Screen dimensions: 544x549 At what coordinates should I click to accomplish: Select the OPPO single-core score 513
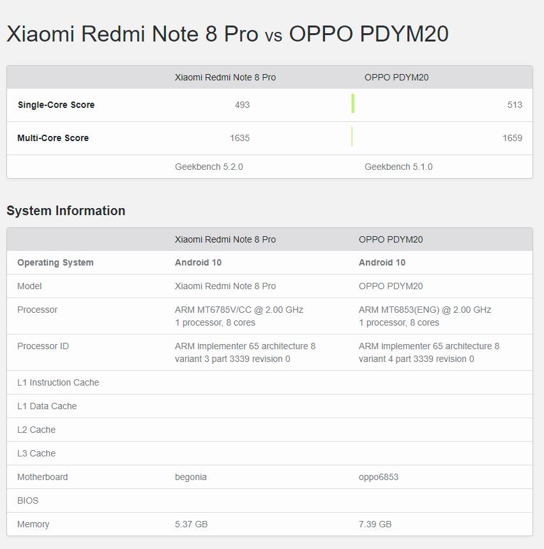tap(515, 105)
